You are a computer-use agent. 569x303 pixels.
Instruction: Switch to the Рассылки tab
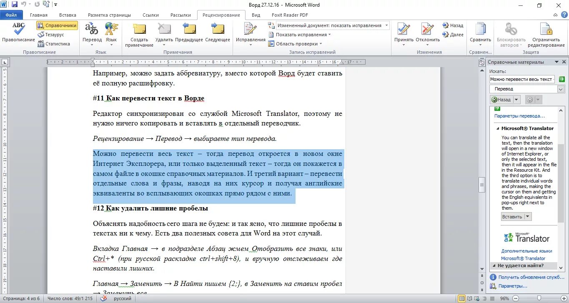point(180,15)
